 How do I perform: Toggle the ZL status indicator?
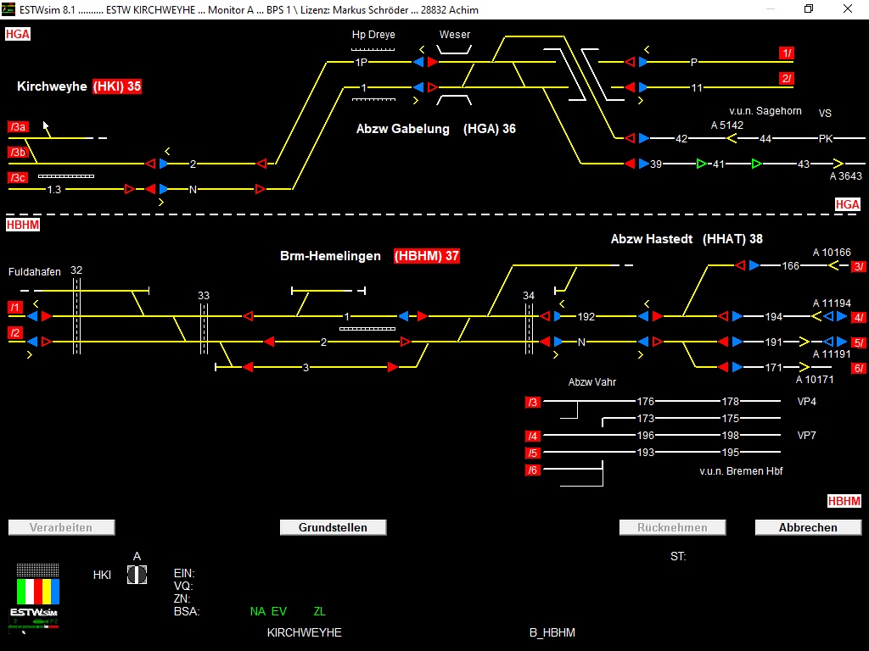319,611
